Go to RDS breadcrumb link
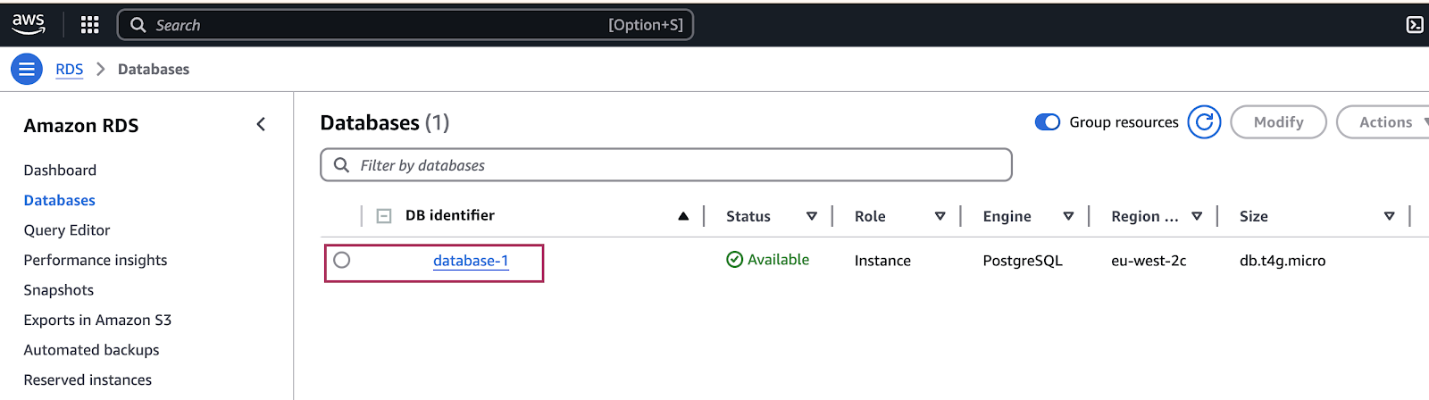Image resolution: width=1429 pixels, height=400 pixels. 69,69
